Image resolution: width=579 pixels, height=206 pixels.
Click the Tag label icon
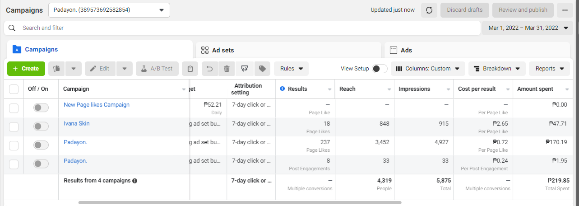(x=262, y=69)
